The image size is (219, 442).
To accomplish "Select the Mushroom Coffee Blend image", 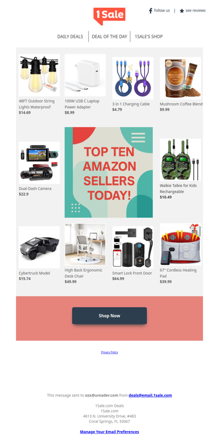I will click(x=181, y=78).
